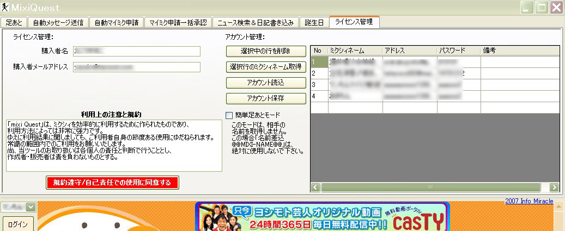This screenshot has height=231, width=565.
Task: Click the account table horizontal scrollbar thumb
Action: pos(430,187)
